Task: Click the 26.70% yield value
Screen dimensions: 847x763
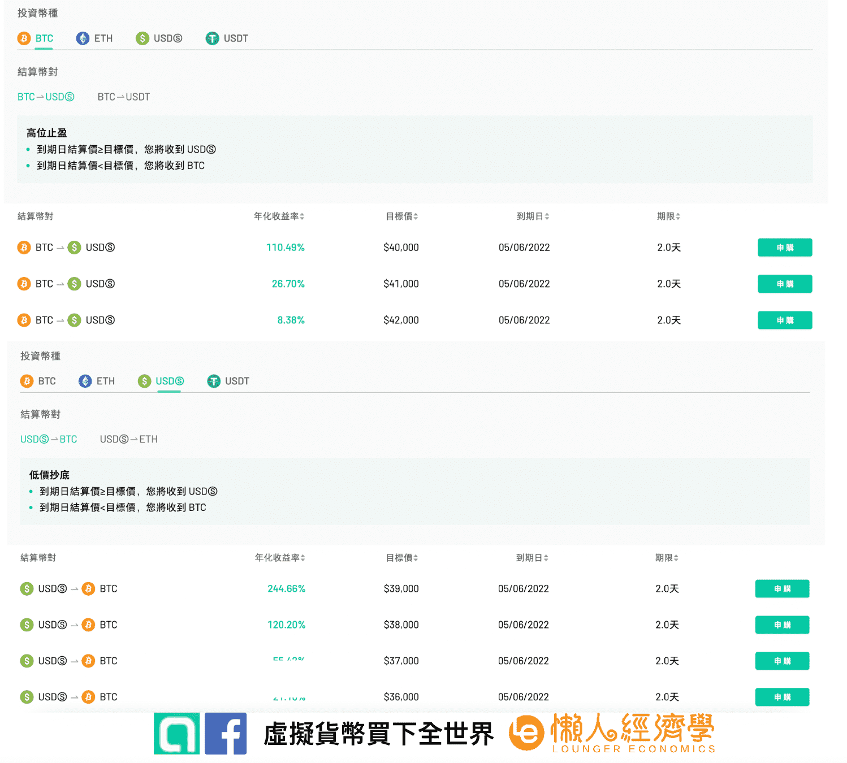Action: tap(288, 284)
